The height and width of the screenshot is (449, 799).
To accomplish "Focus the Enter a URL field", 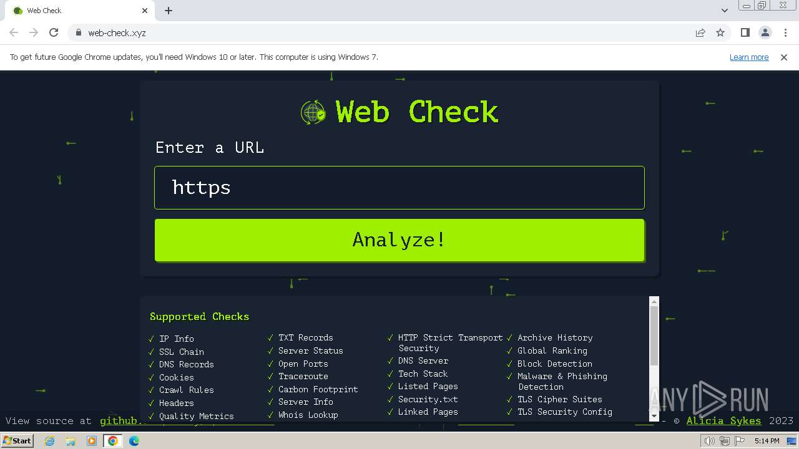I will 399,188.
